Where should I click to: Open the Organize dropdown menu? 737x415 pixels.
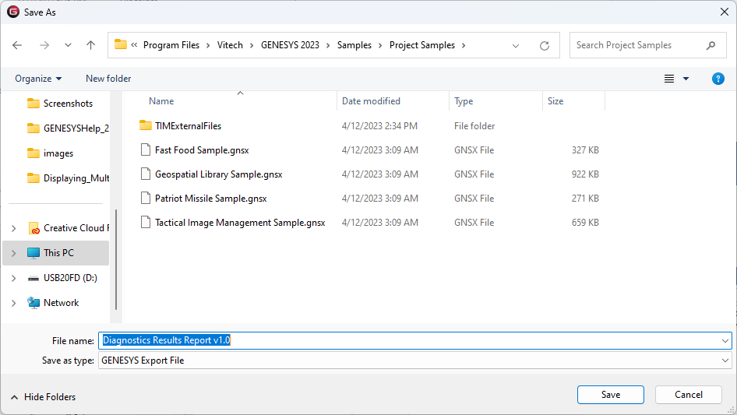tap(38, 79)
